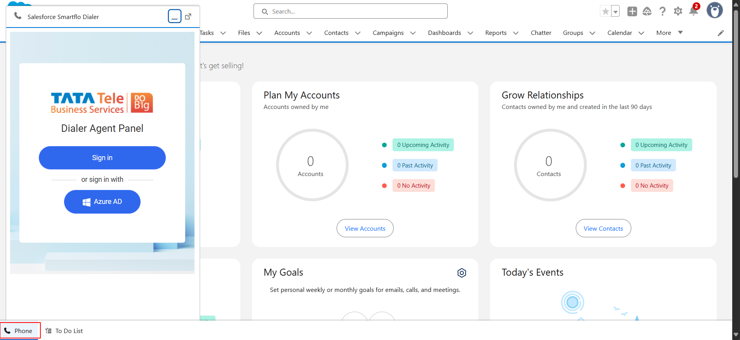Expand the Dashboards tab chevron
Screen dimensions: 740x340
[471, 33]
